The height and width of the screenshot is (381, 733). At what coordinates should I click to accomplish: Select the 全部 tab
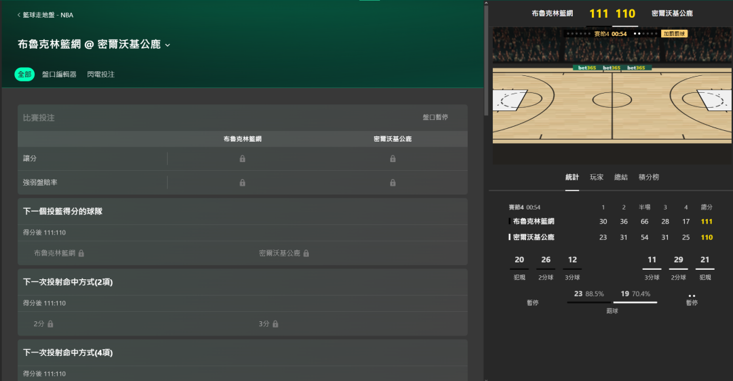(x=24, y=75)
